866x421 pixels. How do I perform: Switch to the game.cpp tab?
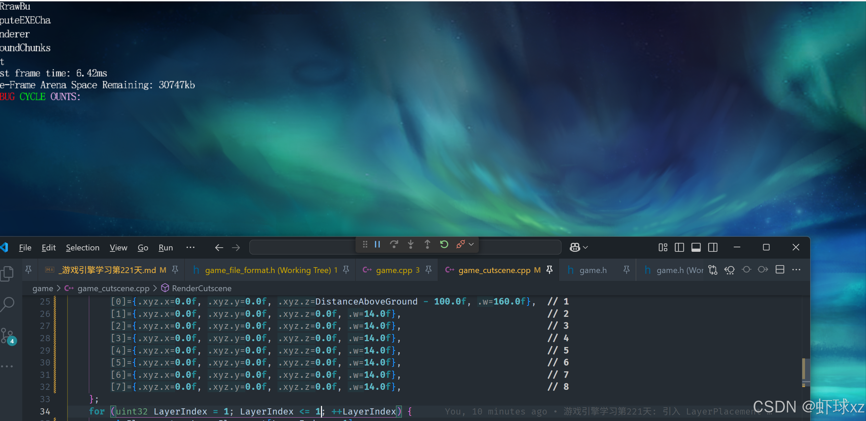click(394, 270)
